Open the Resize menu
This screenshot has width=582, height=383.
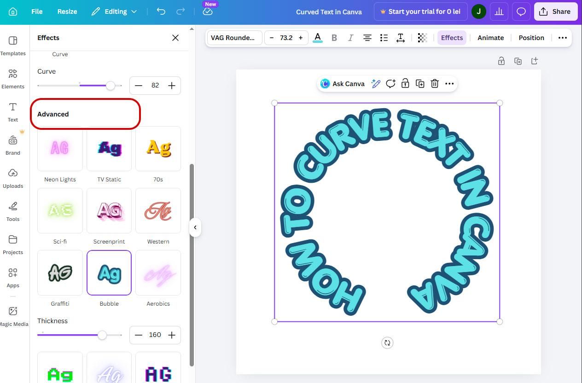[x=67, y=12]
